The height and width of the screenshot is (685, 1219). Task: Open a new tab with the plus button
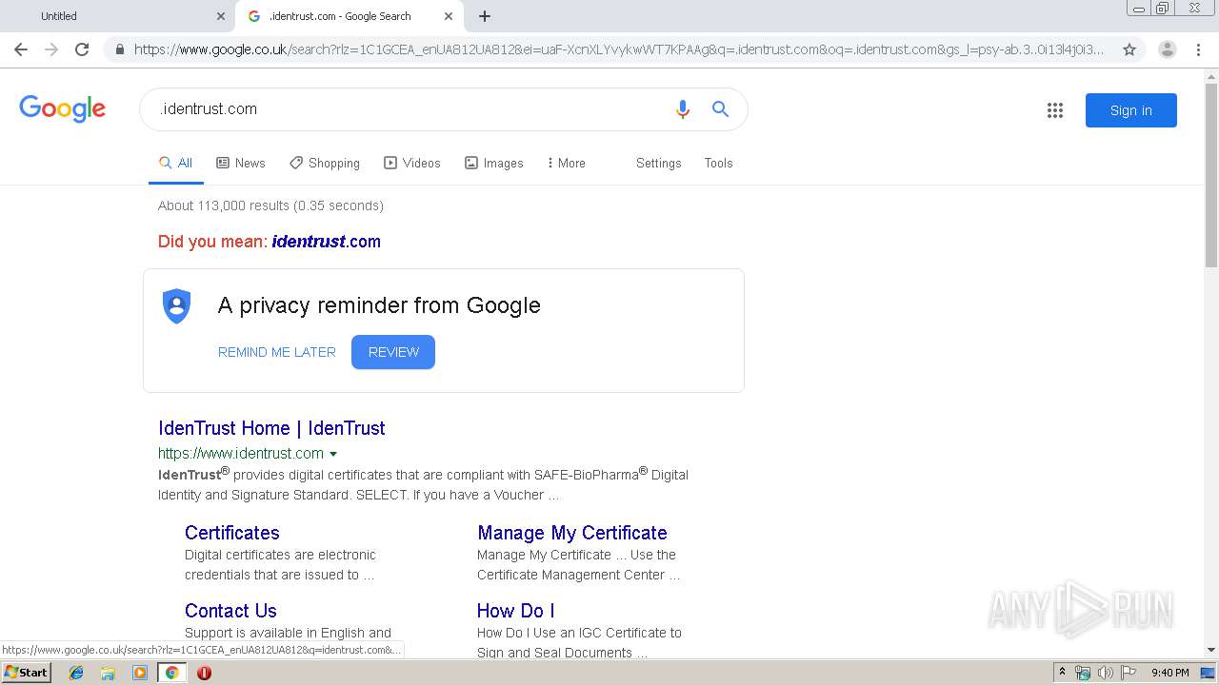click(484, 16)
